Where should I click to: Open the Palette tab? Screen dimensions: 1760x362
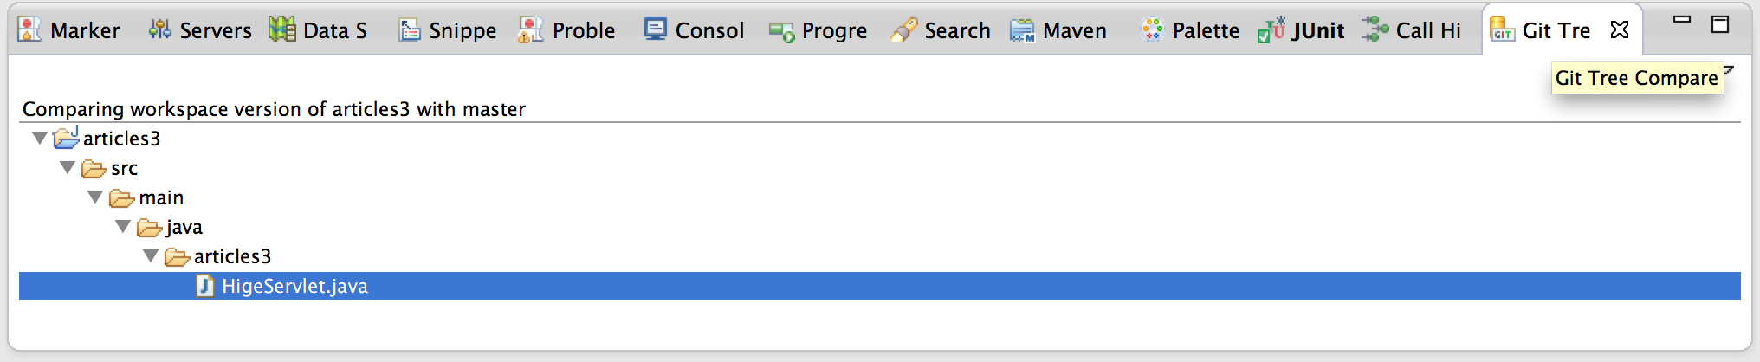(x=1190, y=30)
